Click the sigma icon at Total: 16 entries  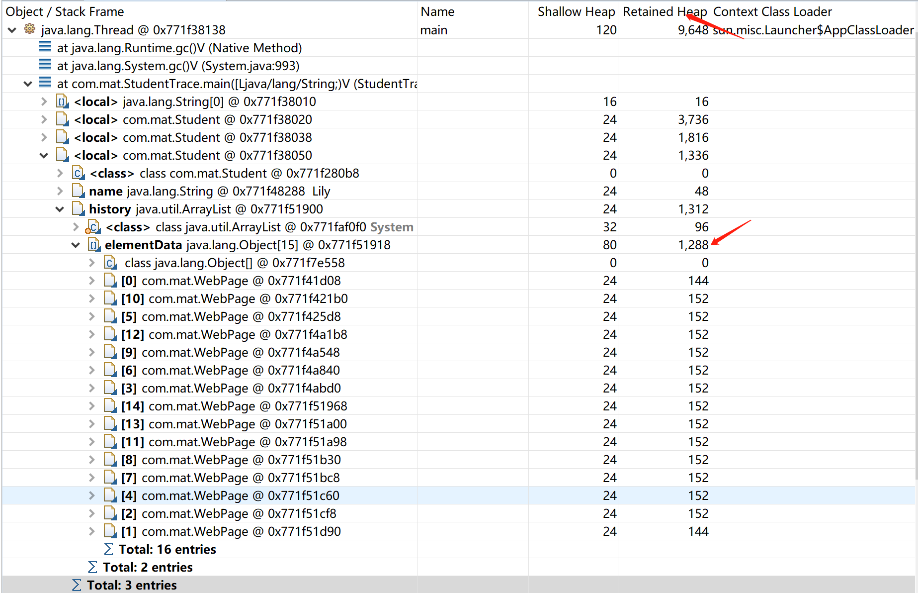click(x=108, y=549)
